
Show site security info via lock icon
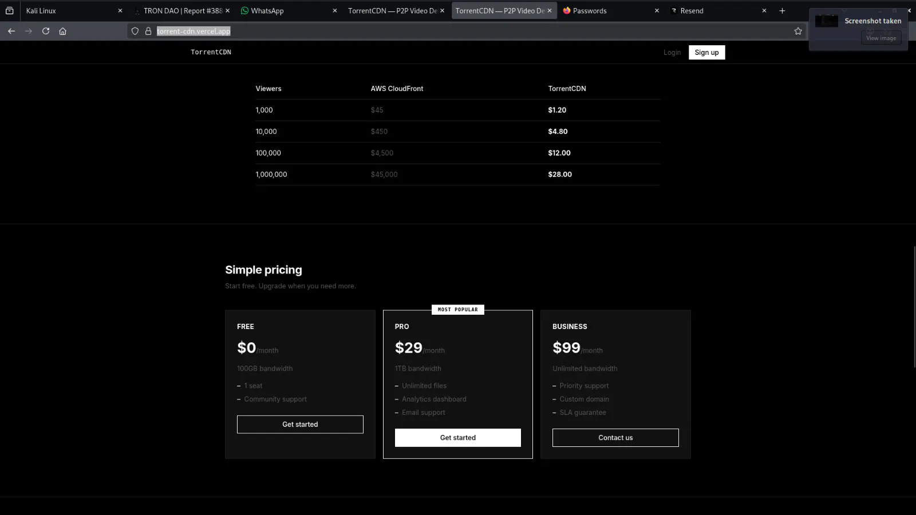(148, 31)
